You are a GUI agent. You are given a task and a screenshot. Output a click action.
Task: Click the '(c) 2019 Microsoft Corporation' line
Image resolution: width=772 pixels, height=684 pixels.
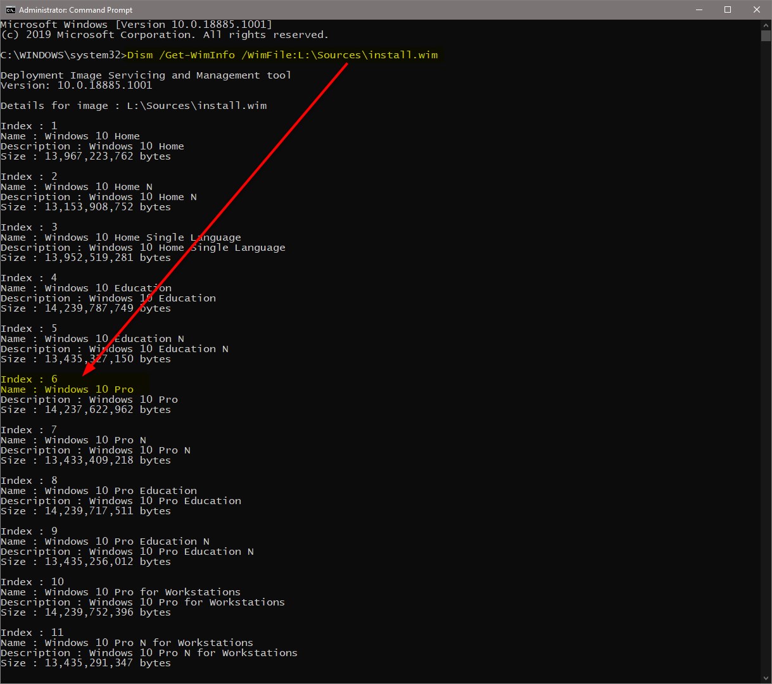pyautogui.click(x=165, y=35)
